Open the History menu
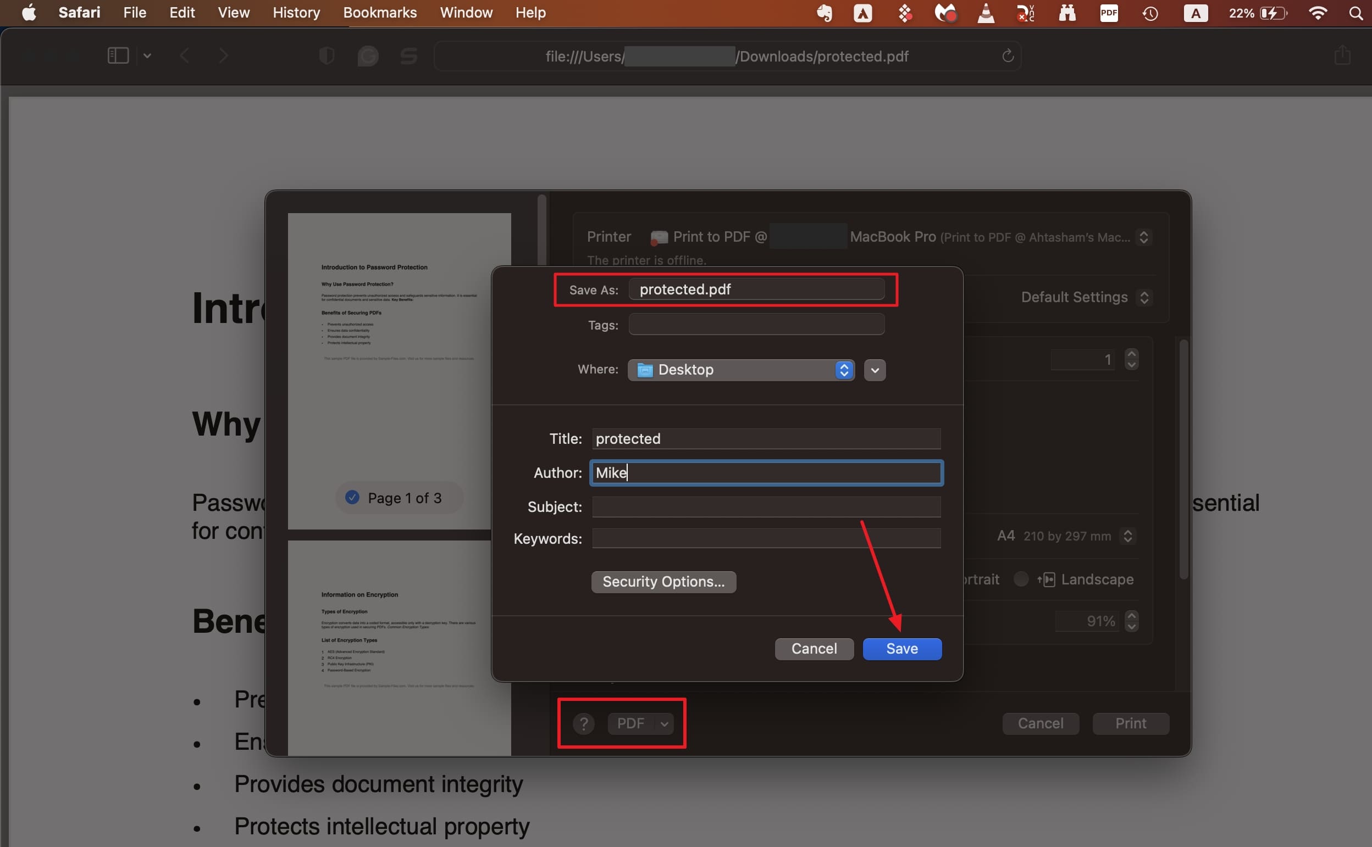This screenshot has width=1372, height=847. (296, 12)
